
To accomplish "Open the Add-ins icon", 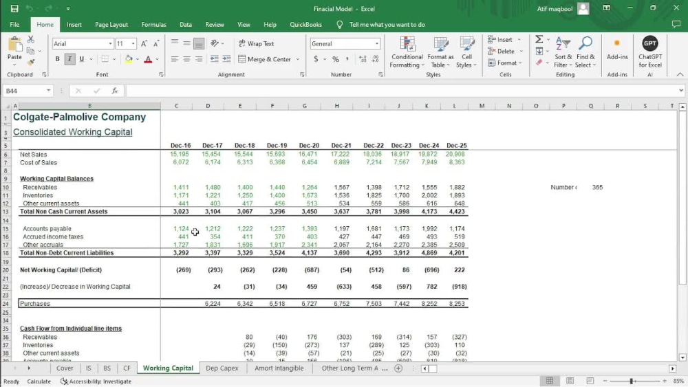I will [x=617, y=48].
